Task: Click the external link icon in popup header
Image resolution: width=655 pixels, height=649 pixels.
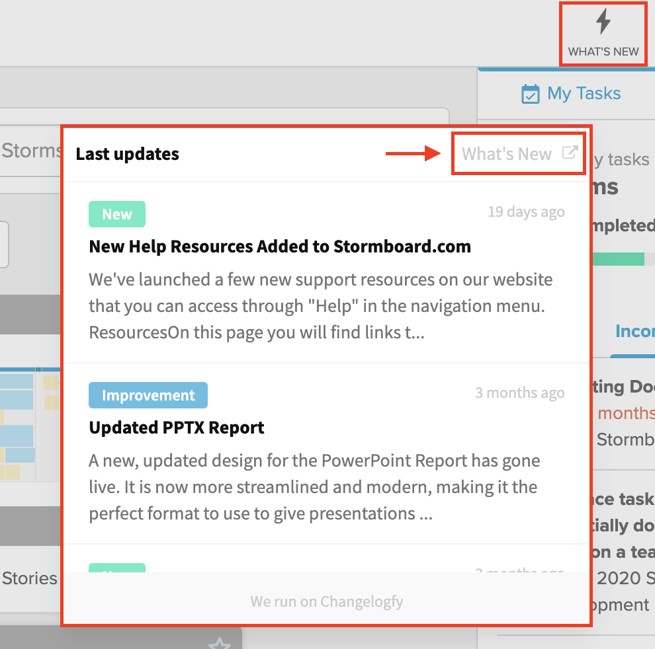Action: [x=570, y=153]
